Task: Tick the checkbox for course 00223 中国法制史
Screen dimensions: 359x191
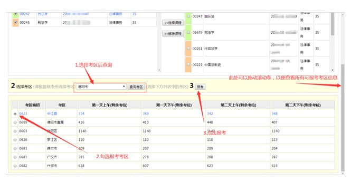Action: (x=188, y=64)
